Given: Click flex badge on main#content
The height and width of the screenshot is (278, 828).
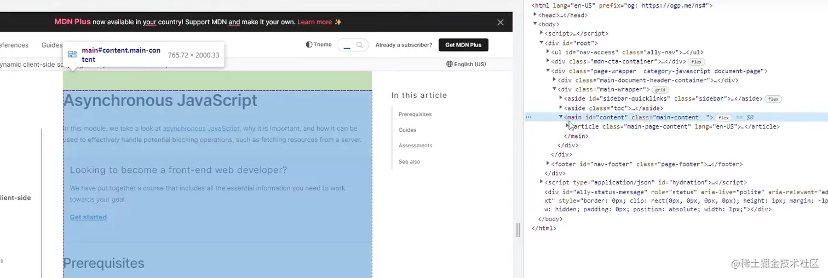Looking at the screenshot, I should tap(723, 118).
